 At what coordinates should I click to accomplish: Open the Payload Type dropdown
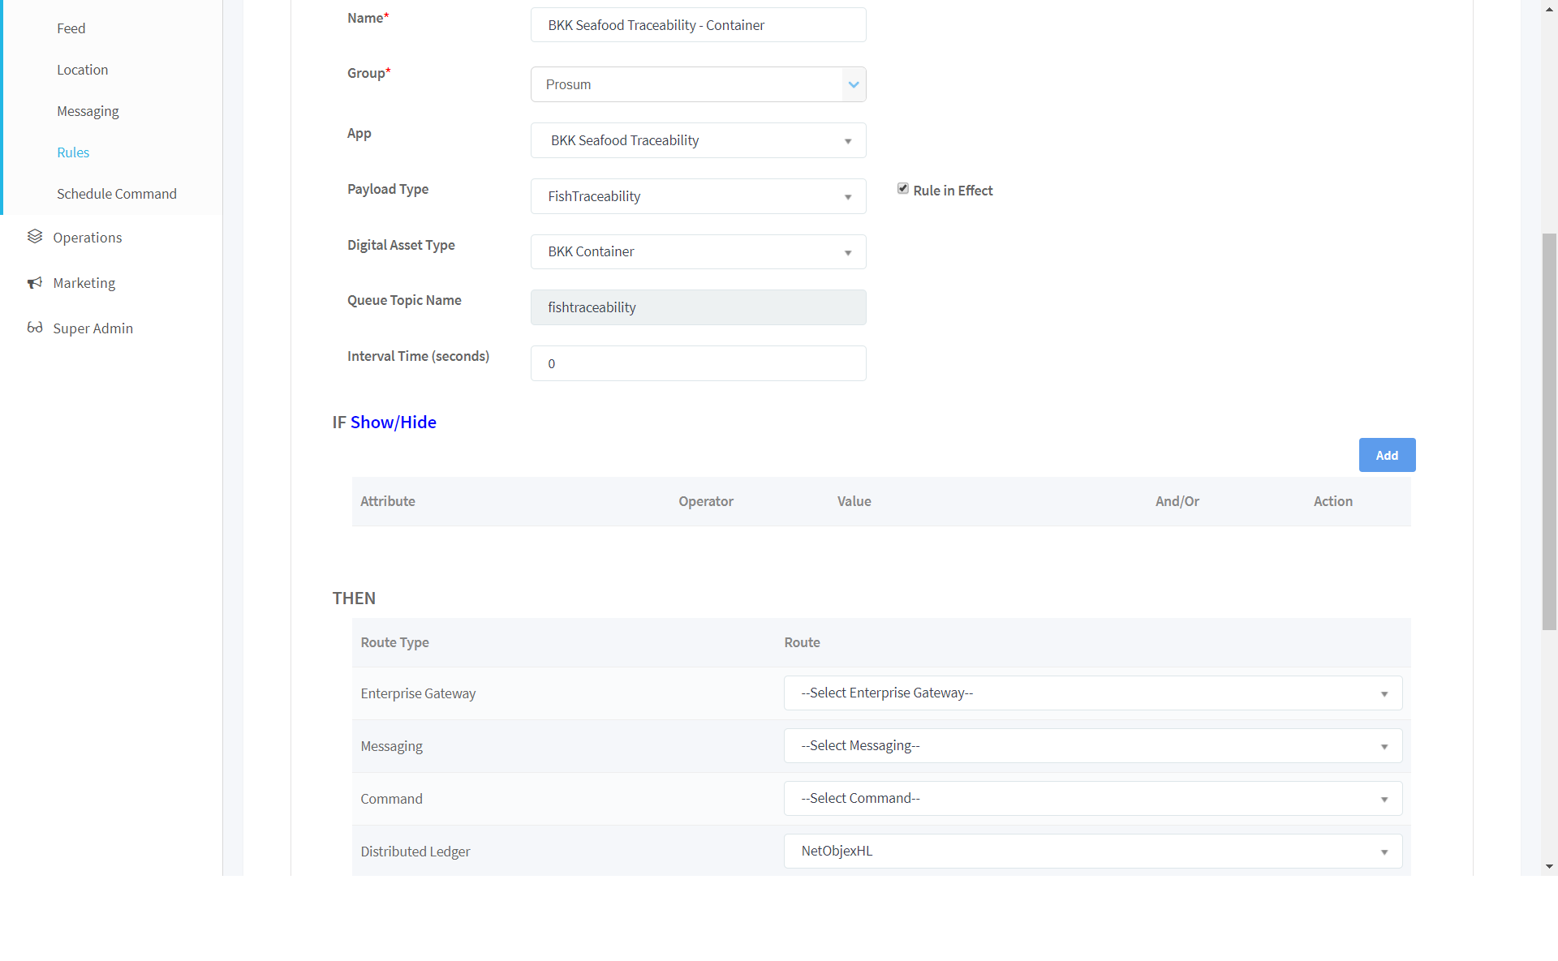[698, 196]
